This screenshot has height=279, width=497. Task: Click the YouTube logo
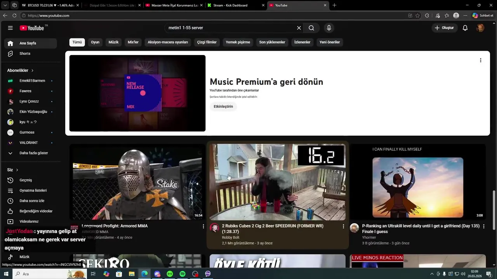pyautogui.click(x=32, y=28)
